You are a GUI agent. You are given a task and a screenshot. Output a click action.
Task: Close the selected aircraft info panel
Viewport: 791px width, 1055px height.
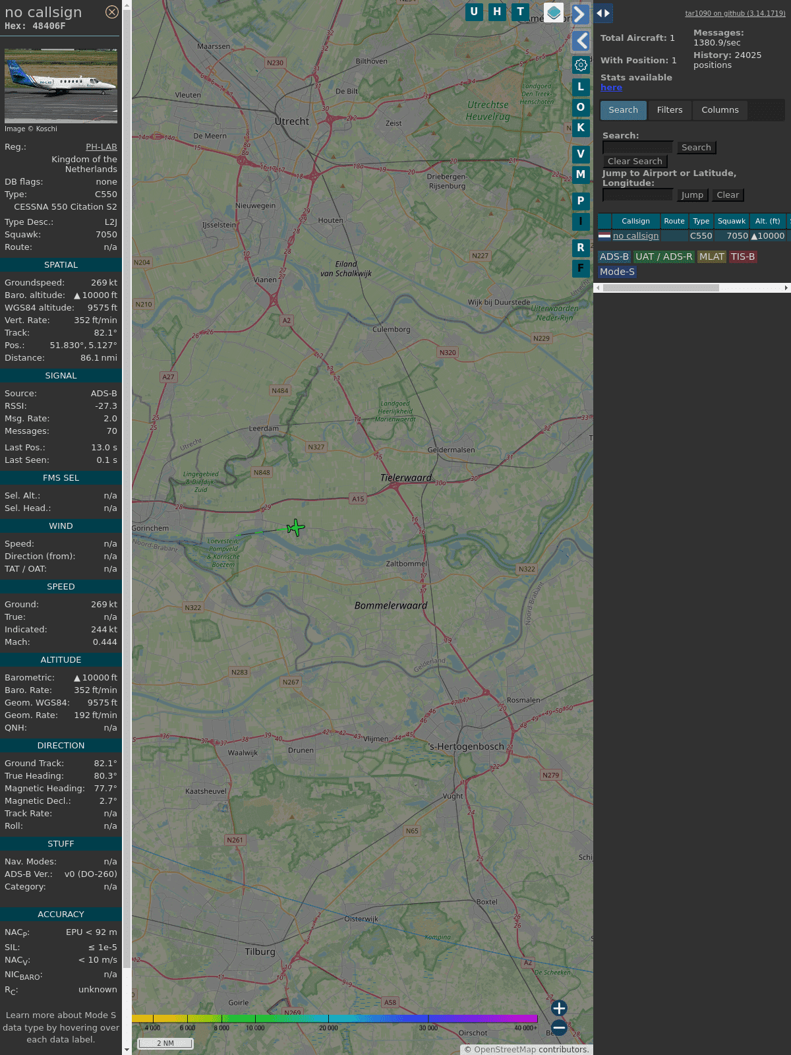[x=112, y=12]
